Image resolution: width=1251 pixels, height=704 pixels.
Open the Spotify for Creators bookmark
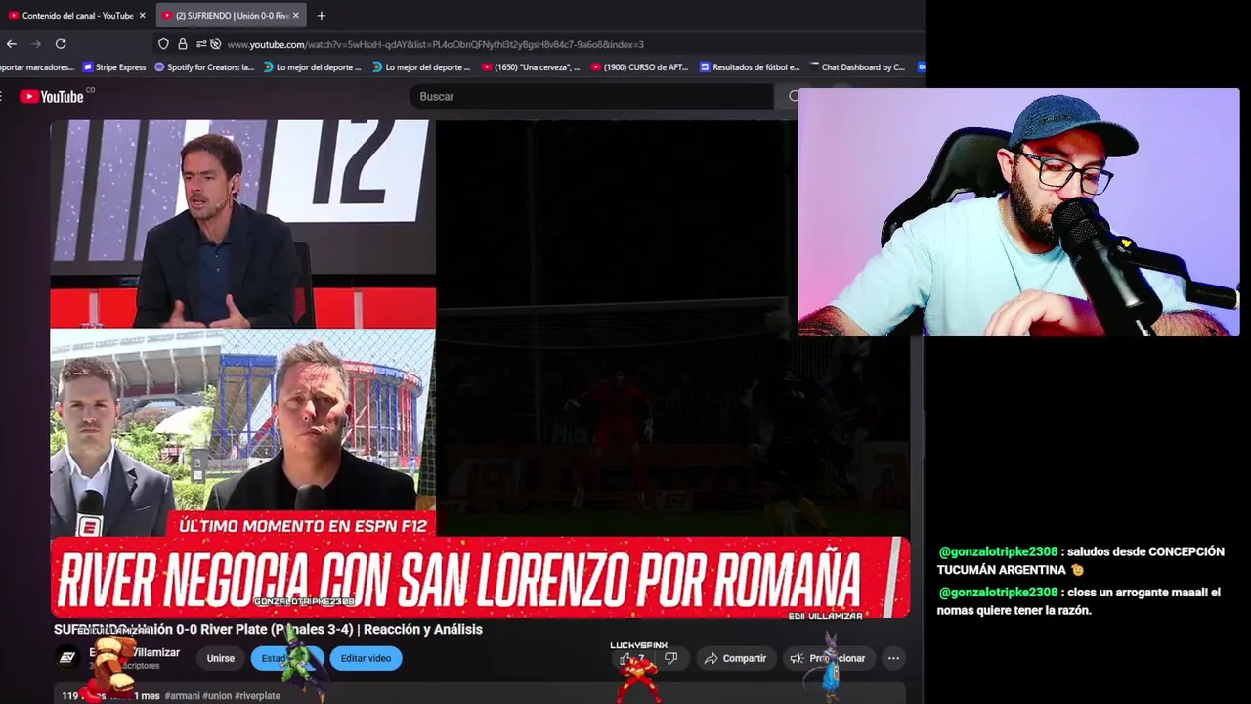tap(204, 67)
